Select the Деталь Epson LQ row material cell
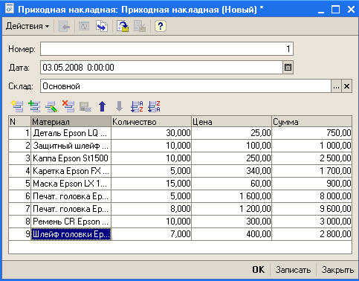359x281 pixels. pyautogui.click(x=71, y=133)
